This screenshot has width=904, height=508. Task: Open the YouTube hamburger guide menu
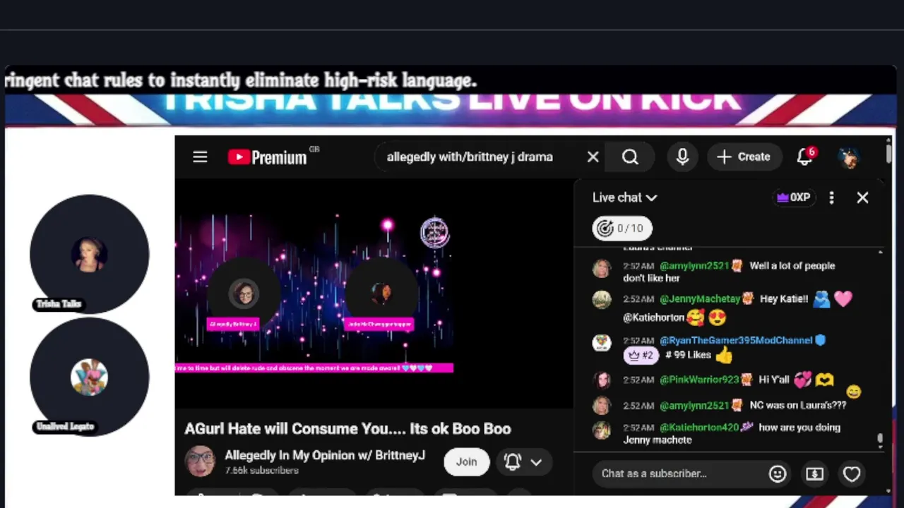pos(200,157)
